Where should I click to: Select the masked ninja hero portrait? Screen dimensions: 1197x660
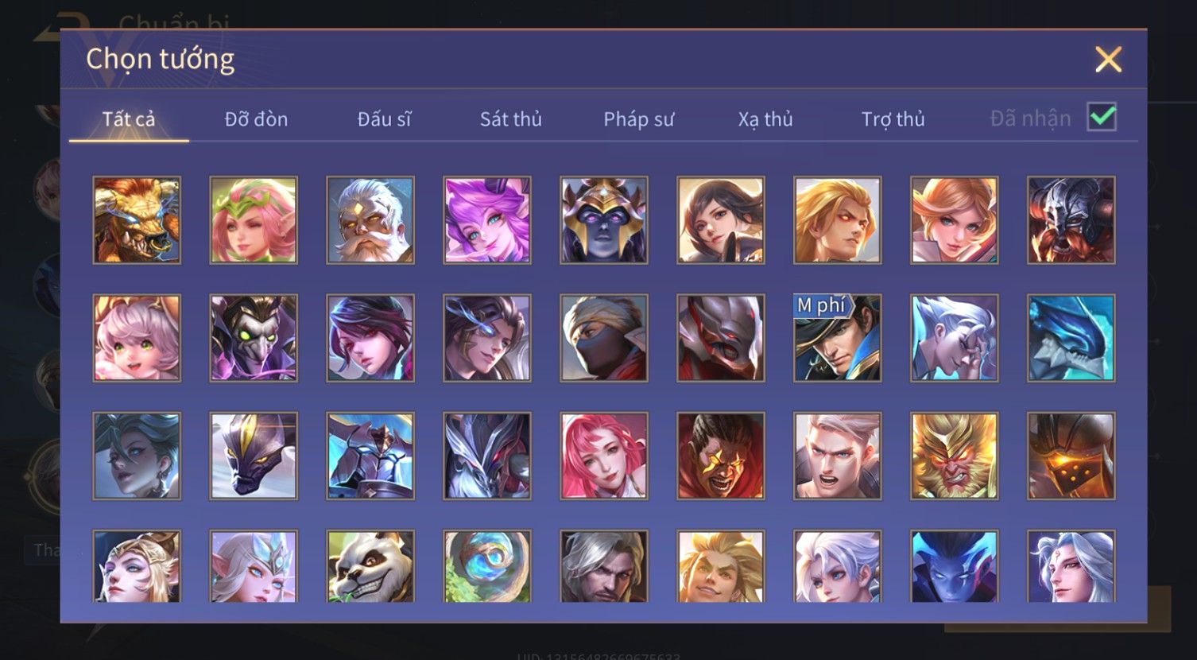click(604, 338)
